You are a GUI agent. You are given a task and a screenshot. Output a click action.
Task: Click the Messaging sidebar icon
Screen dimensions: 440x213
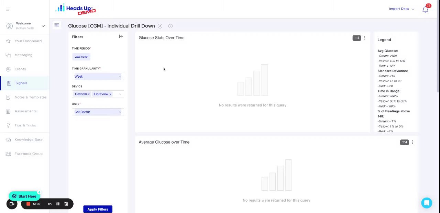(8, 55)
